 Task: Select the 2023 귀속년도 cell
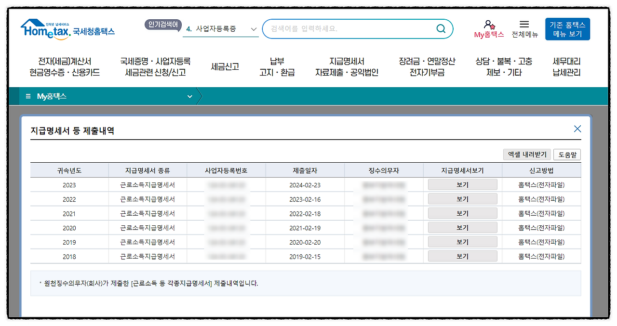pos(69,185)
